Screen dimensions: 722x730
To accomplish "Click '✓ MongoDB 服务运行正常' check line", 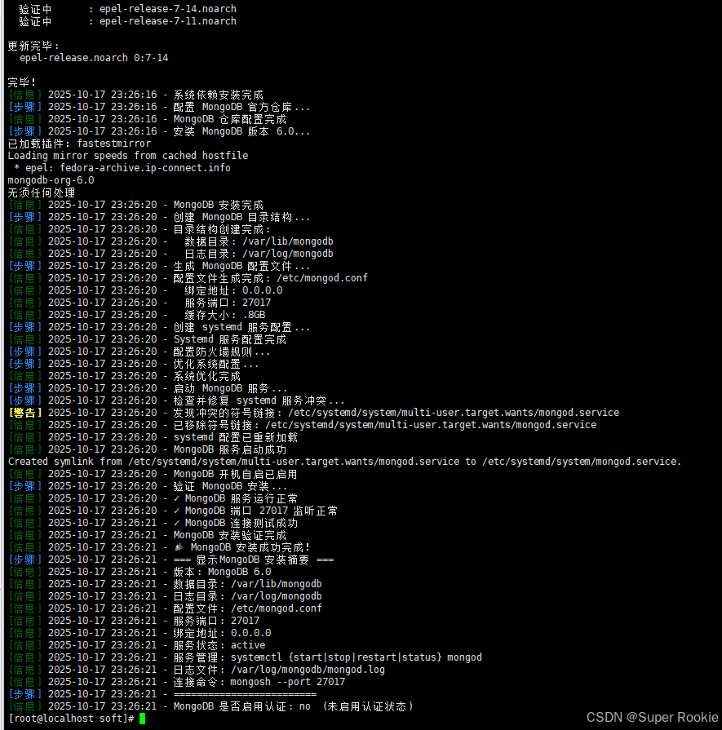I will (235, 498).
